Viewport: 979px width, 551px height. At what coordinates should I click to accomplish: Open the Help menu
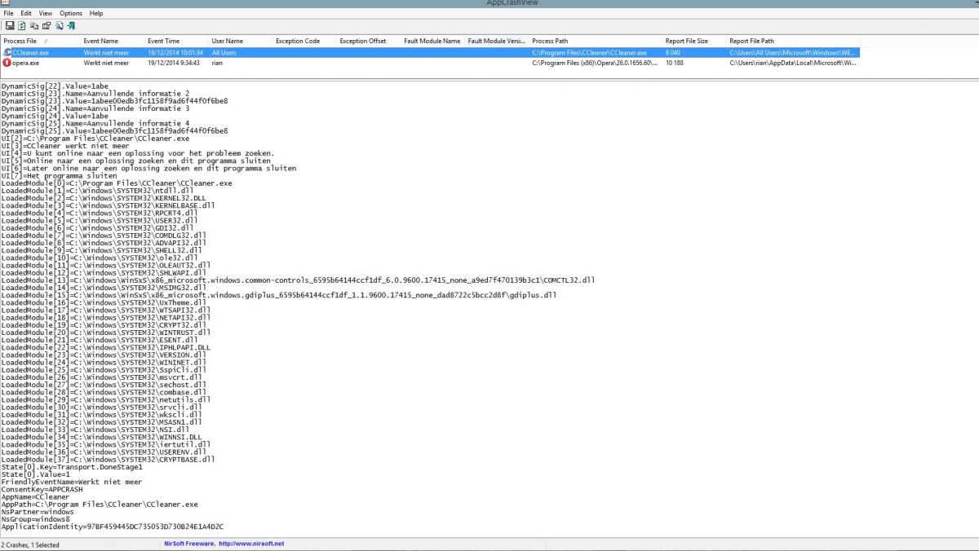pyautogui.click(x=96, y=13)
